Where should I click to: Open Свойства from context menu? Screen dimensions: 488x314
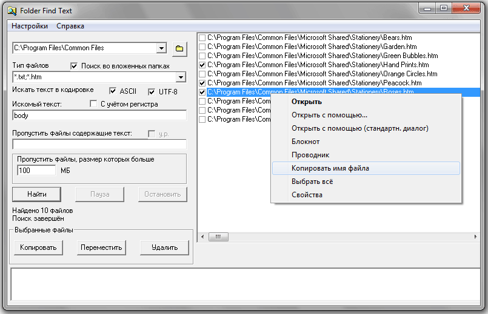click(366, 195)
